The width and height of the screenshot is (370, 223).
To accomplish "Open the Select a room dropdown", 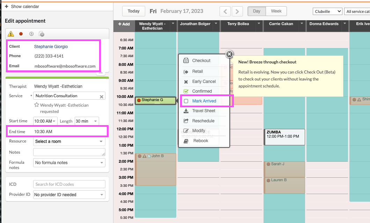I will 69,141.
